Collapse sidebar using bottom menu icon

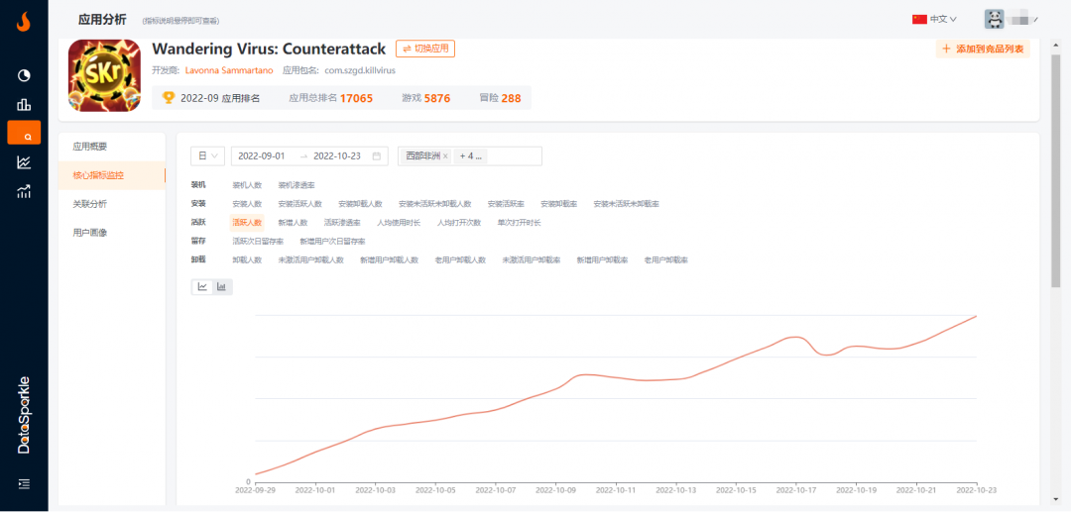[x=24, y=483]
